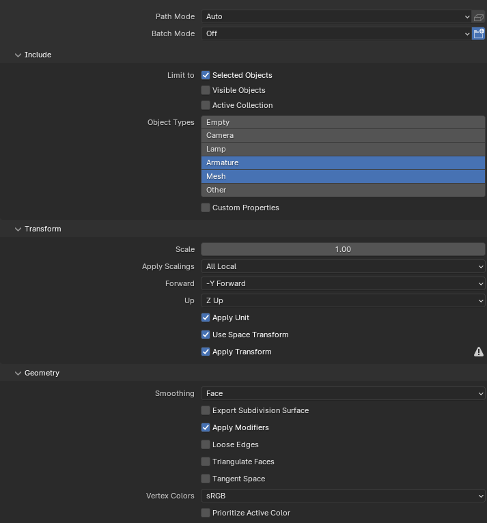Select Other object type
Screen dimensions: 487x523
click(343, 190)
